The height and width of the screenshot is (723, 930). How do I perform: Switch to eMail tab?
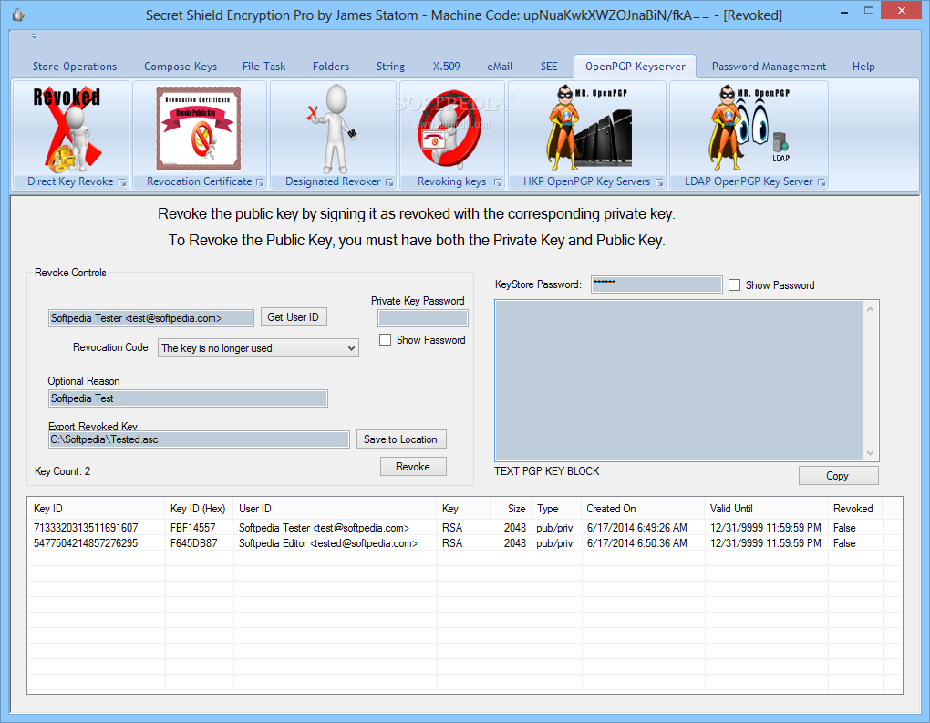point(500,67)
